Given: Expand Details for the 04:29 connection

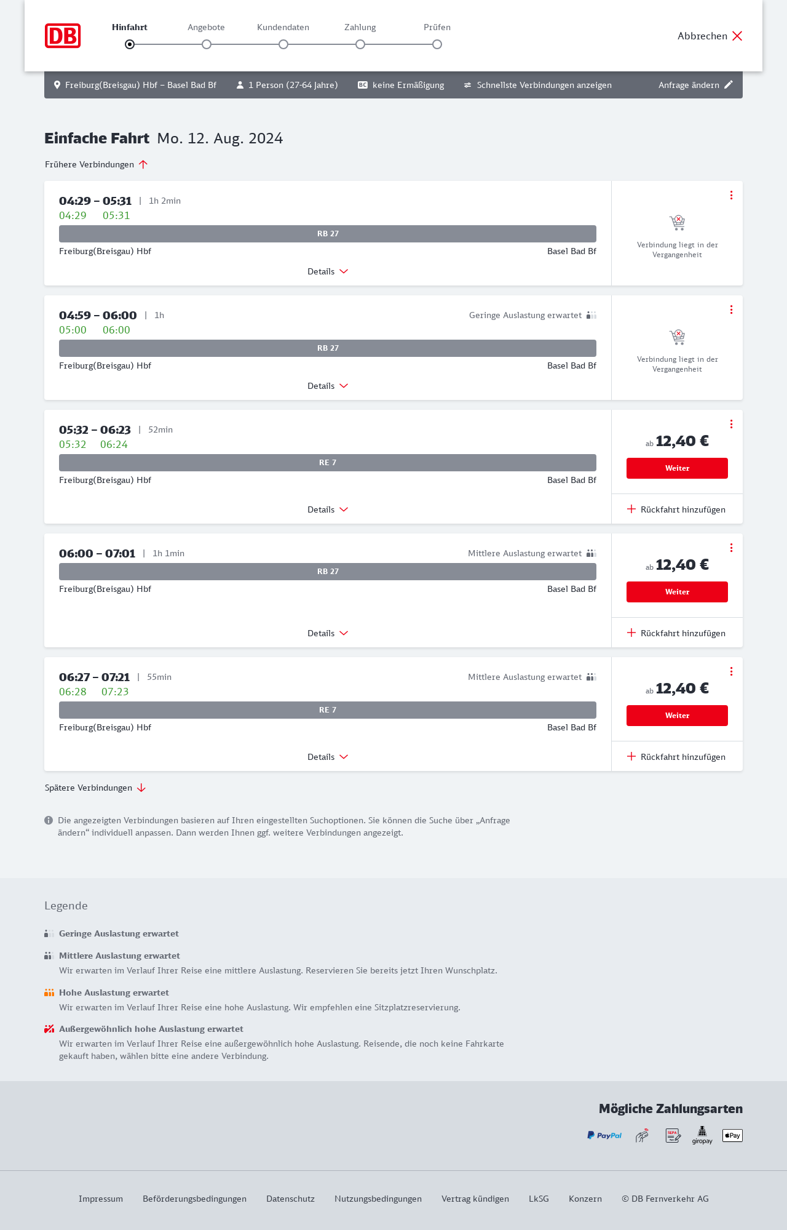Looking at the screenshot, I should (328, 271).
